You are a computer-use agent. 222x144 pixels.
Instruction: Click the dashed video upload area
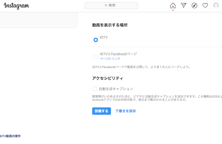click(x=38, y=20)
